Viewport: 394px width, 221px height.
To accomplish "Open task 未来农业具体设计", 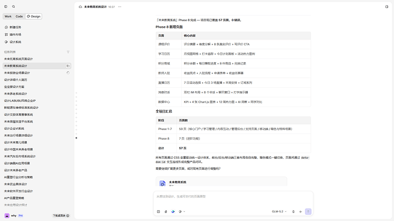I will point(37,184).
